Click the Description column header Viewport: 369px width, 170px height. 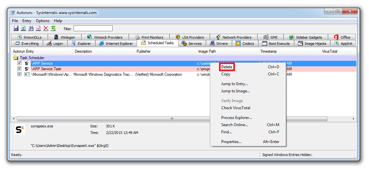click(x=104, y=51)
